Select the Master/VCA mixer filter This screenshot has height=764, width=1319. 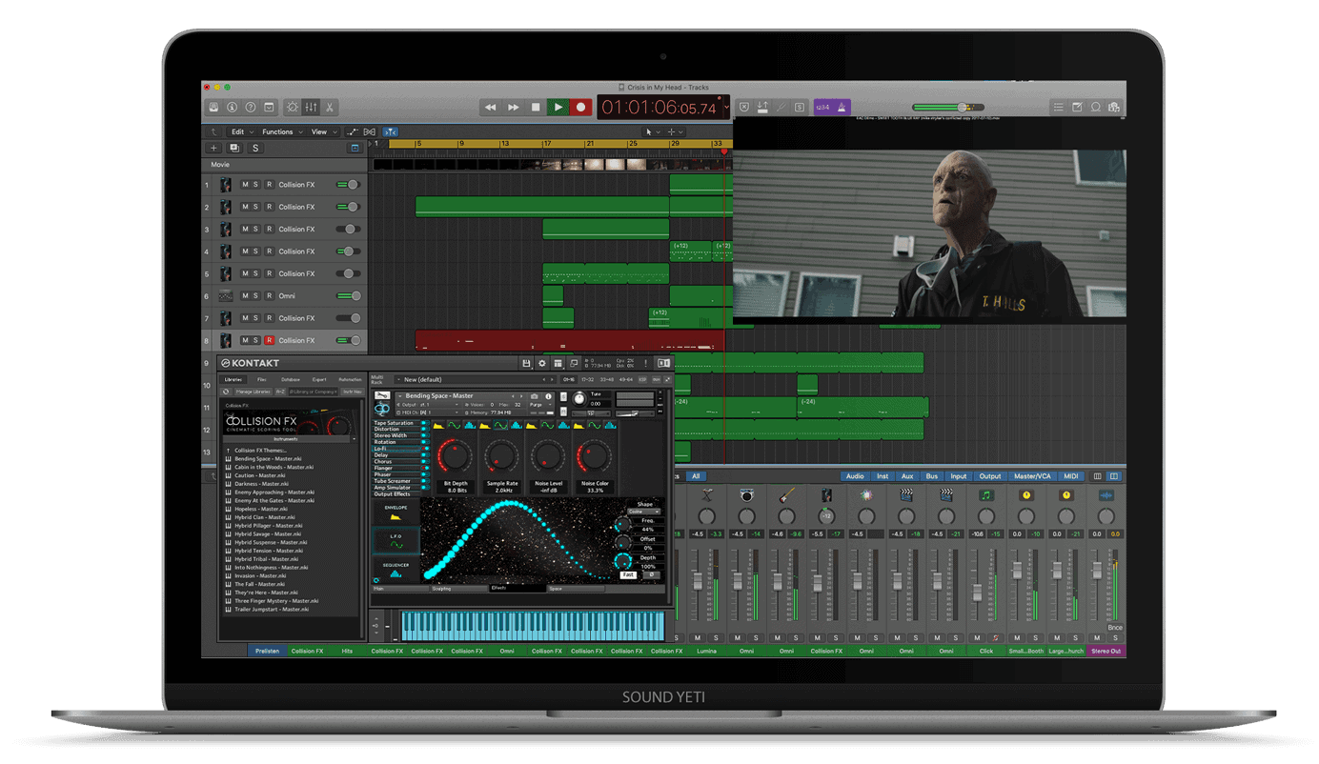click(1032, 476)
